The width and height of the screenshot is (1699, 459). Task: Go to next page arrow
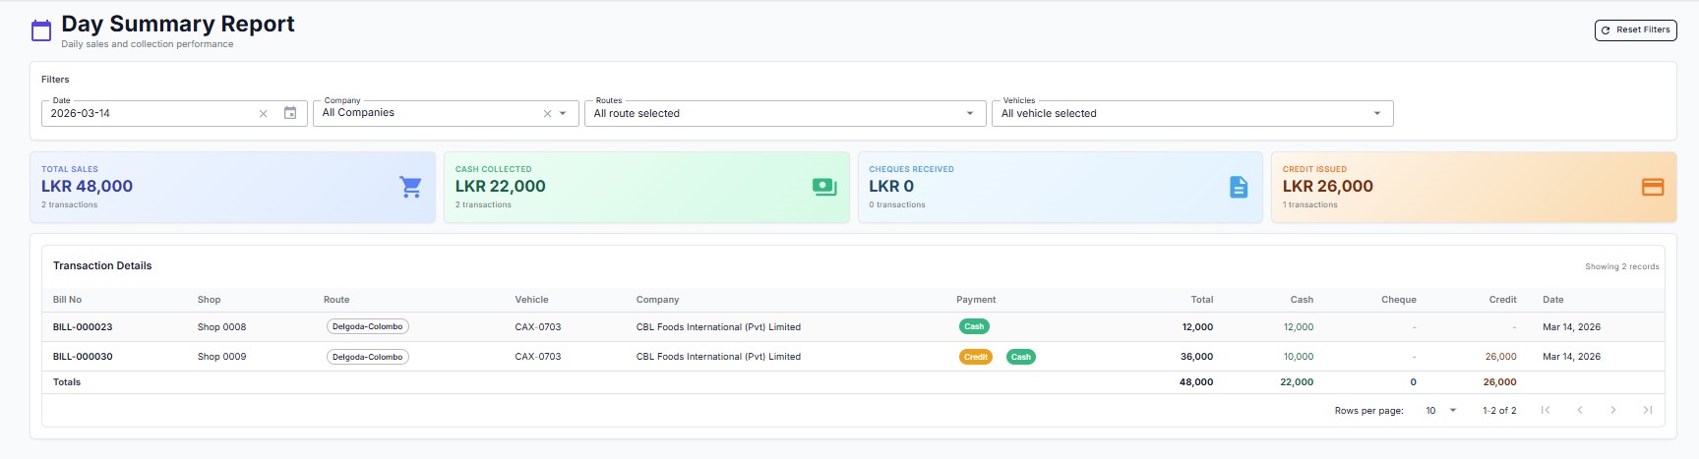pyautogui.click(x=1613, y=410)
